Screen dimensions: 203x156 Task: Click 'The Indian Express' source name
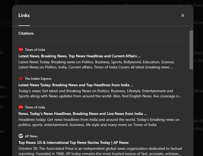38,79
